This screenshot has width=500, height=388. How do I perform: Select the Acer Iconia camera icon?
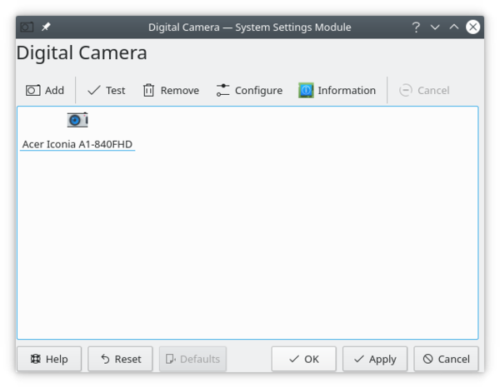tap(77, 121)
